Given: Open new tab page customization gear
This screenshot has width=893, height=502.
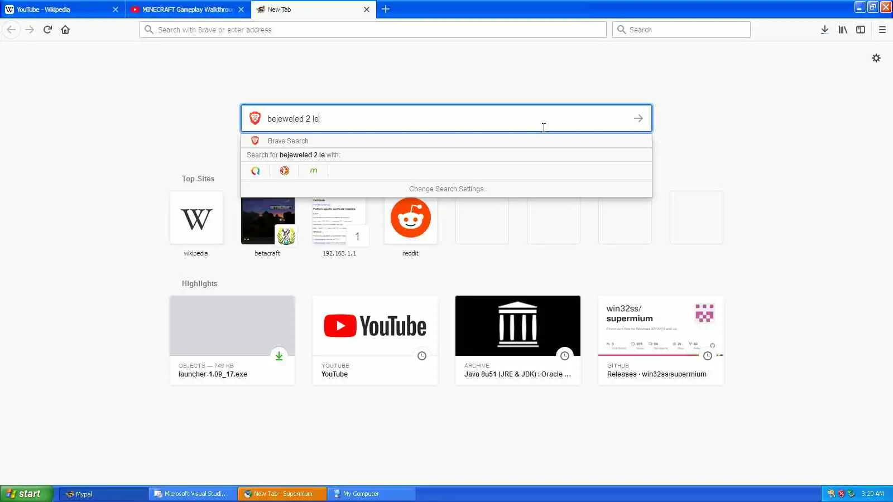Looking at the screenshot, I should tap(876, 58).
